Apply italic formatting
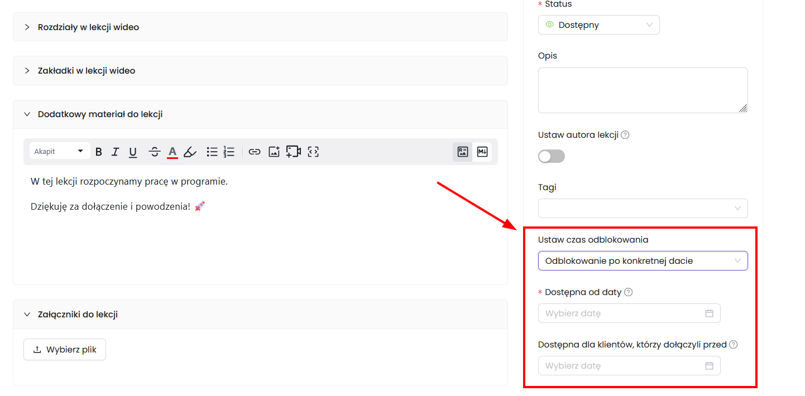The width and height of the screenshot is (805, 396). click(x=116, y=152)
